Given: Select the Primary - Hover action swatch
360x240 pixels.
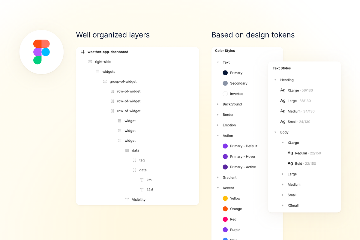Looking at the screenshot, I should point(225,157).
